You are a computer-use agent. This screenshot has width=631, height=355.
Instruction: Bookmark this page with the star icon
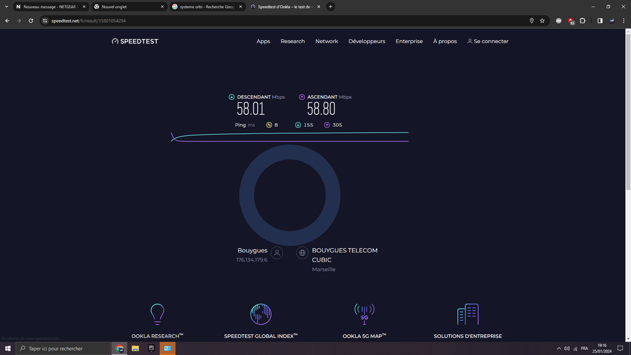coord(543,20)
